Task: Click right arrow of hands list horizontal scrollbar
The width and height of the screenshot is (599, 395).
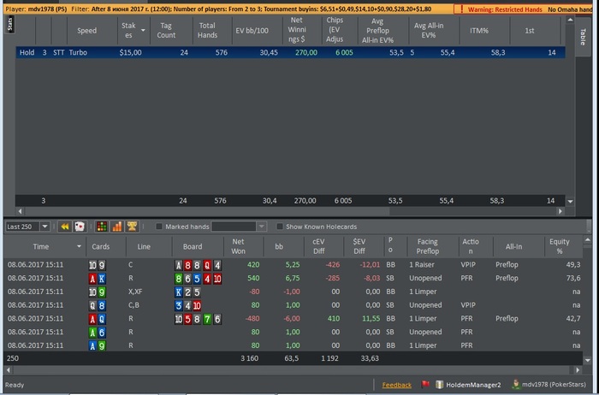Action: [x=578, y=370]
